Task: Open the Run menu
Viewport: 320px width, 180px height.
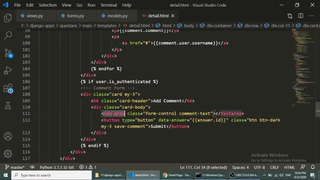Action: (91, 5)
